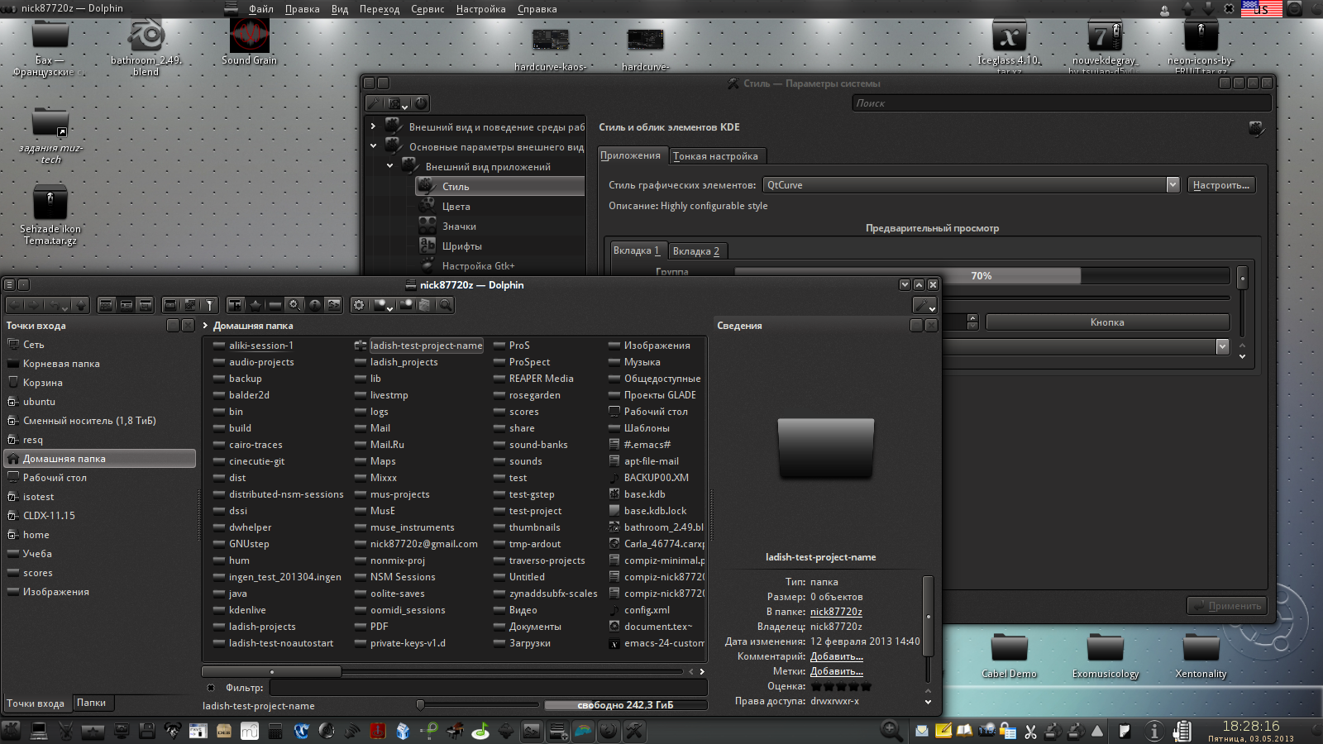Go up to parent folder in Dolphin

click(81, 305)
